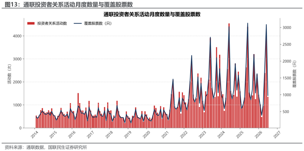Click the bold chart title inside the plot
The width and height of the screenshot is (304, 151).
coord(152,14)
